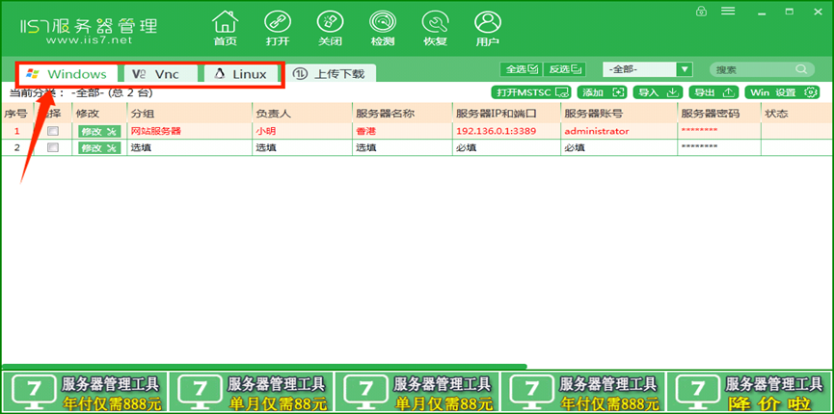This screenshot has width=834, height=414.
Task: Click the 导入 button
Action: (658, 92)
